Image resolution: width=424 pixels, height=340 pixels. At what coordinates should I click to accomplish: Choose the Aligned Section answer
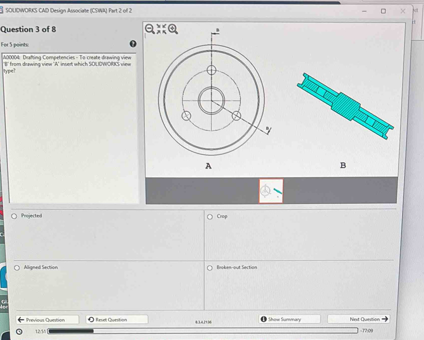[17, 268]
